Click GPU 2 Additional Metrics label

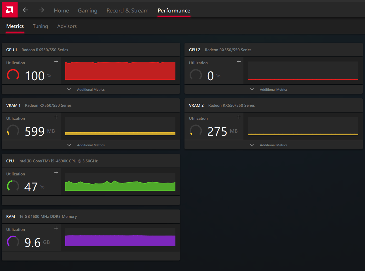click(273, 89)
